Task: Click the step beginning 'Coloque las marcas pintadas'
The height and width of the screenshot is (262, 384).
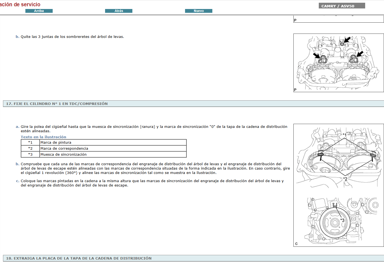Action: tap(152, 183)
